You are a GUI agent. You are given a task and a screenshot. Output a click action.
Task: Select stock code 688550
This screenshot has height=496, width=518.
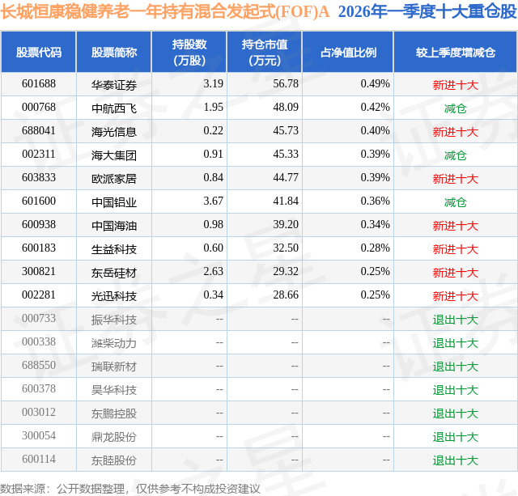(x=39, y=365)
